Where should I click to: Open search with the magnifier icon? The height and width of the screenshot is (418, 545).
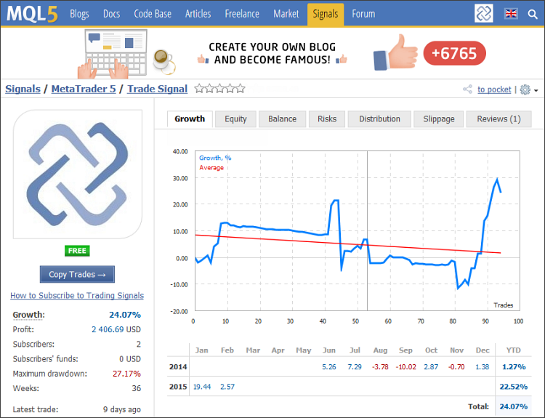point(533,14)
